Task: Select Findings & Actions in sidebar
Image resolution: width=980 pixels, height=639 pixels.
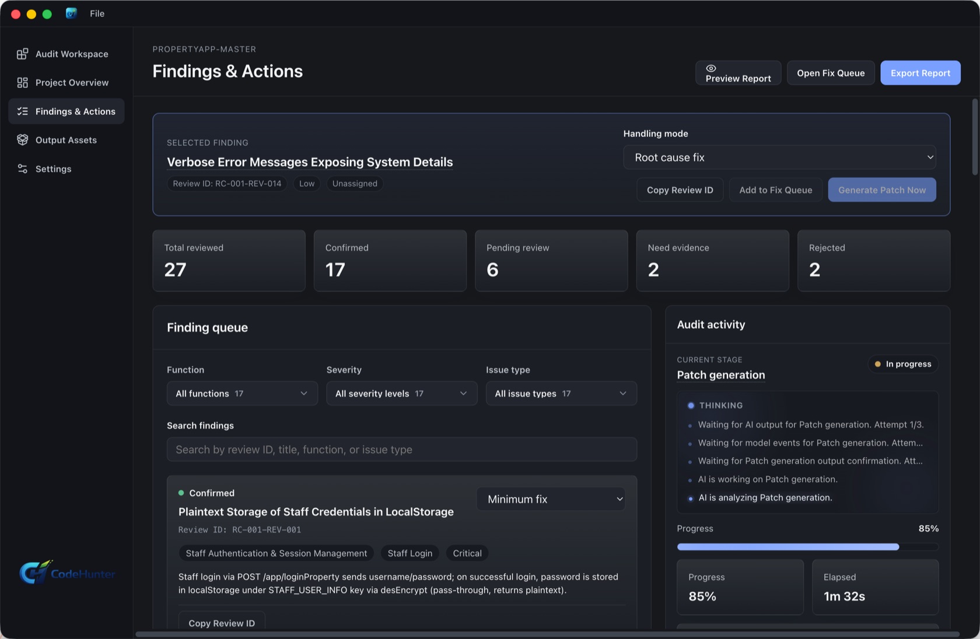Action: 66,111
